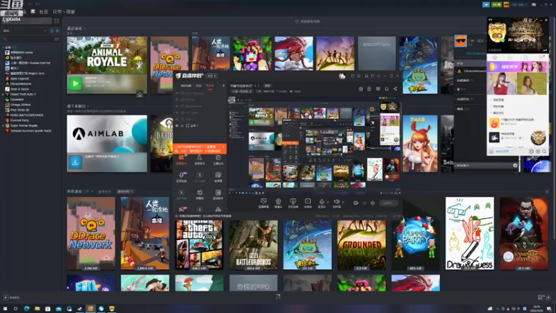
Task: Open settings gear in streaming app bottom toolbar
Action: click(373, 203)
